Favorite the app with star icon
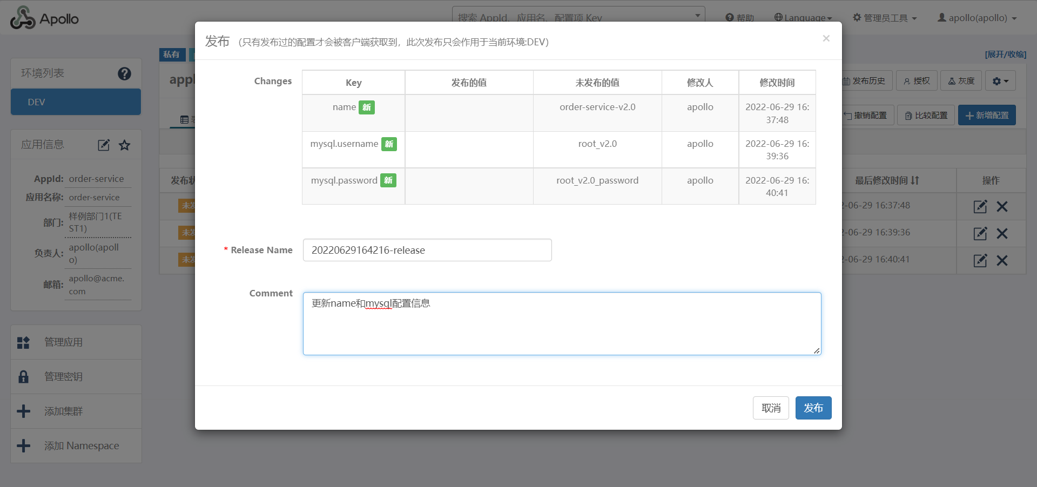This screenshot has height=487, width=1037. tap(125, 145)
